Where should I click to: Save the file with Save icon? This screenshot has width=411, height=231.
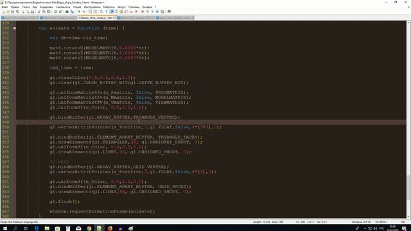point(13,12)
